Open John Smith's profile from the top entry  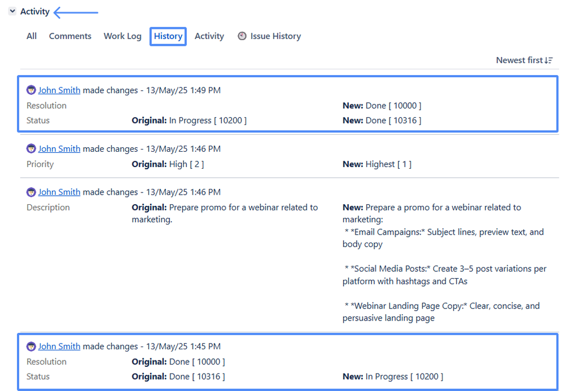[59, 90]
